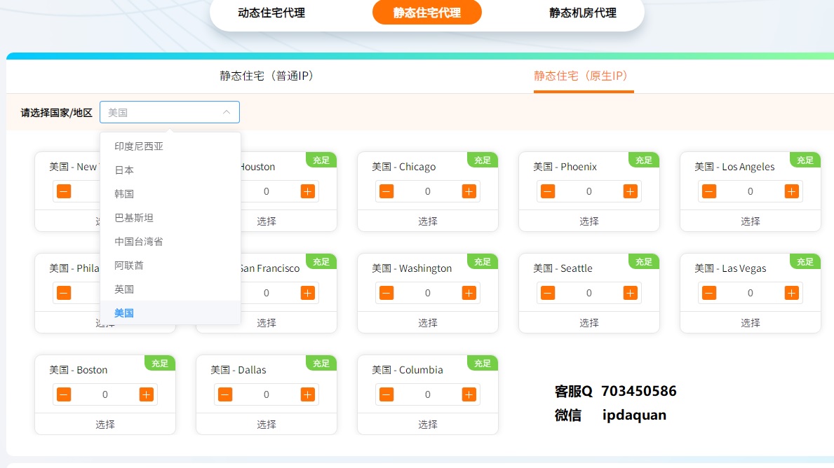Click minus icon on Washington card

point(386,293)
